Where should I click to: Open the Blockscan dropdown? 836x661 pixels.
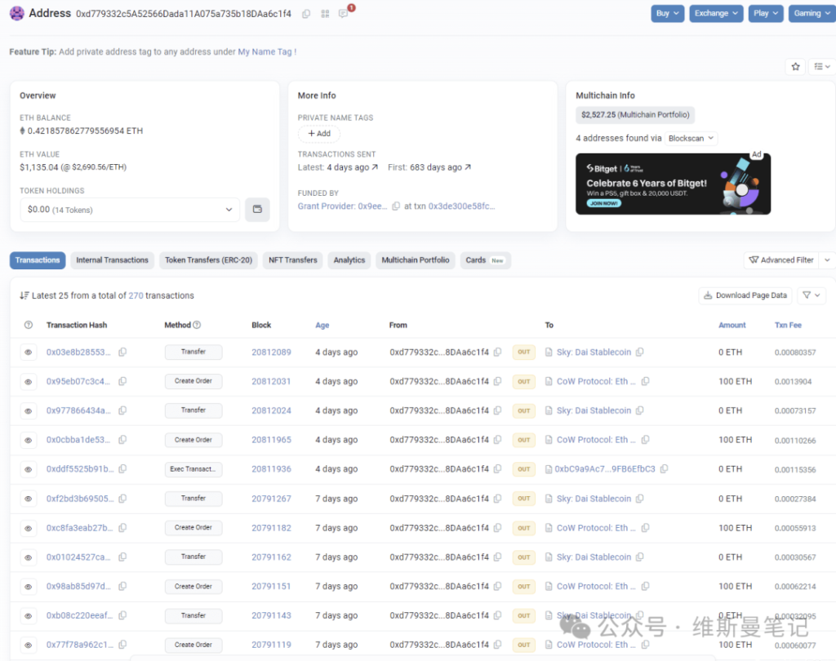coord(691,139)
